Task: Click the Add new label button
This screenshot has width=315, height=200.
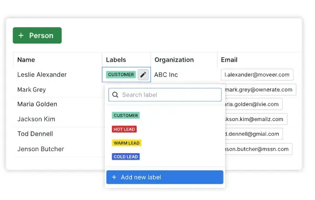Action: [x=164, y=177]
